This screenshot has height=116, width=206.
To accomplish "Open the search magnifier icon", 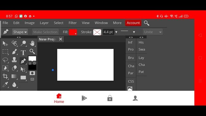I will 146,23.
